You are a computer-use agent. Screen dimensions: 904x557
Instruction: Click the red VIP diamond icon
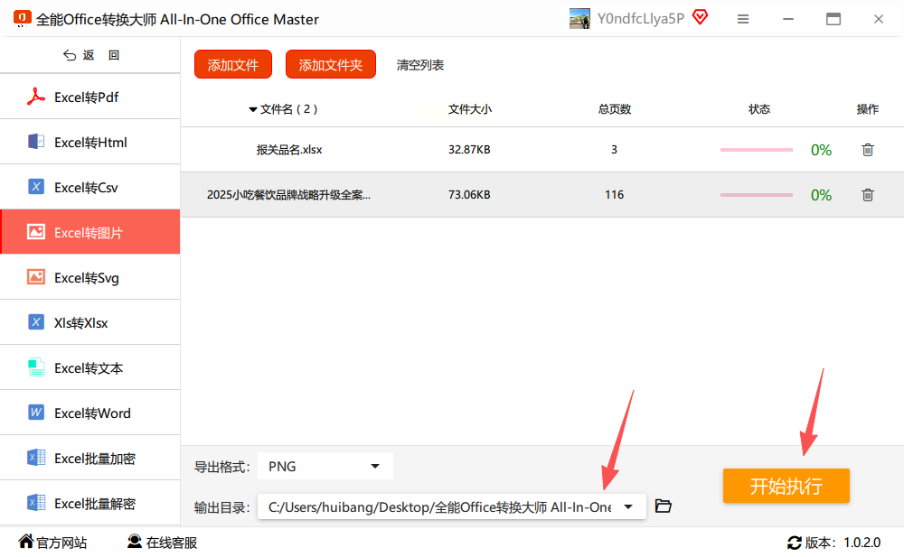point(700,17)
